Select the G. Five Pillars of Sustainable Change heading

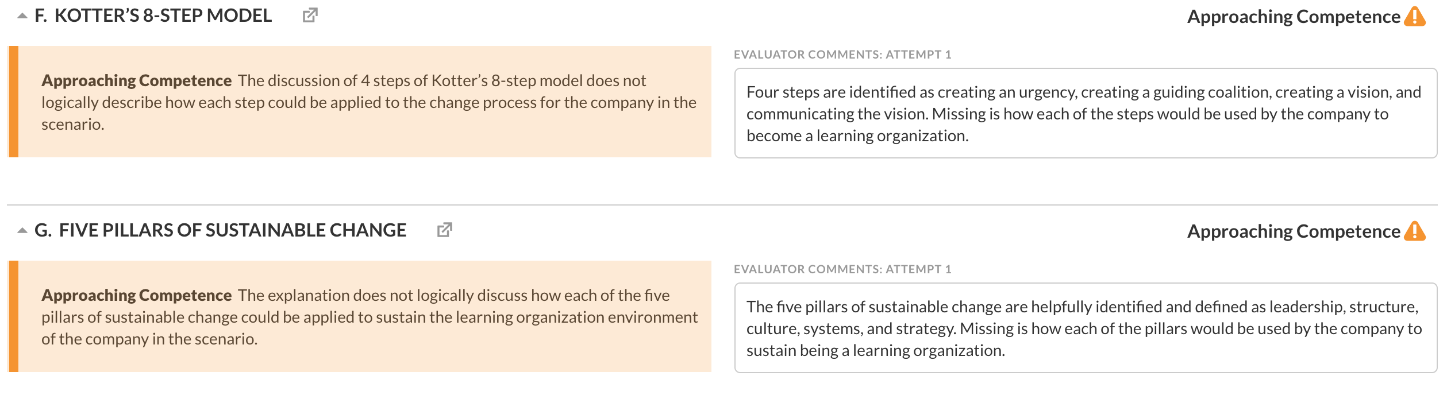tap(220, 230)
